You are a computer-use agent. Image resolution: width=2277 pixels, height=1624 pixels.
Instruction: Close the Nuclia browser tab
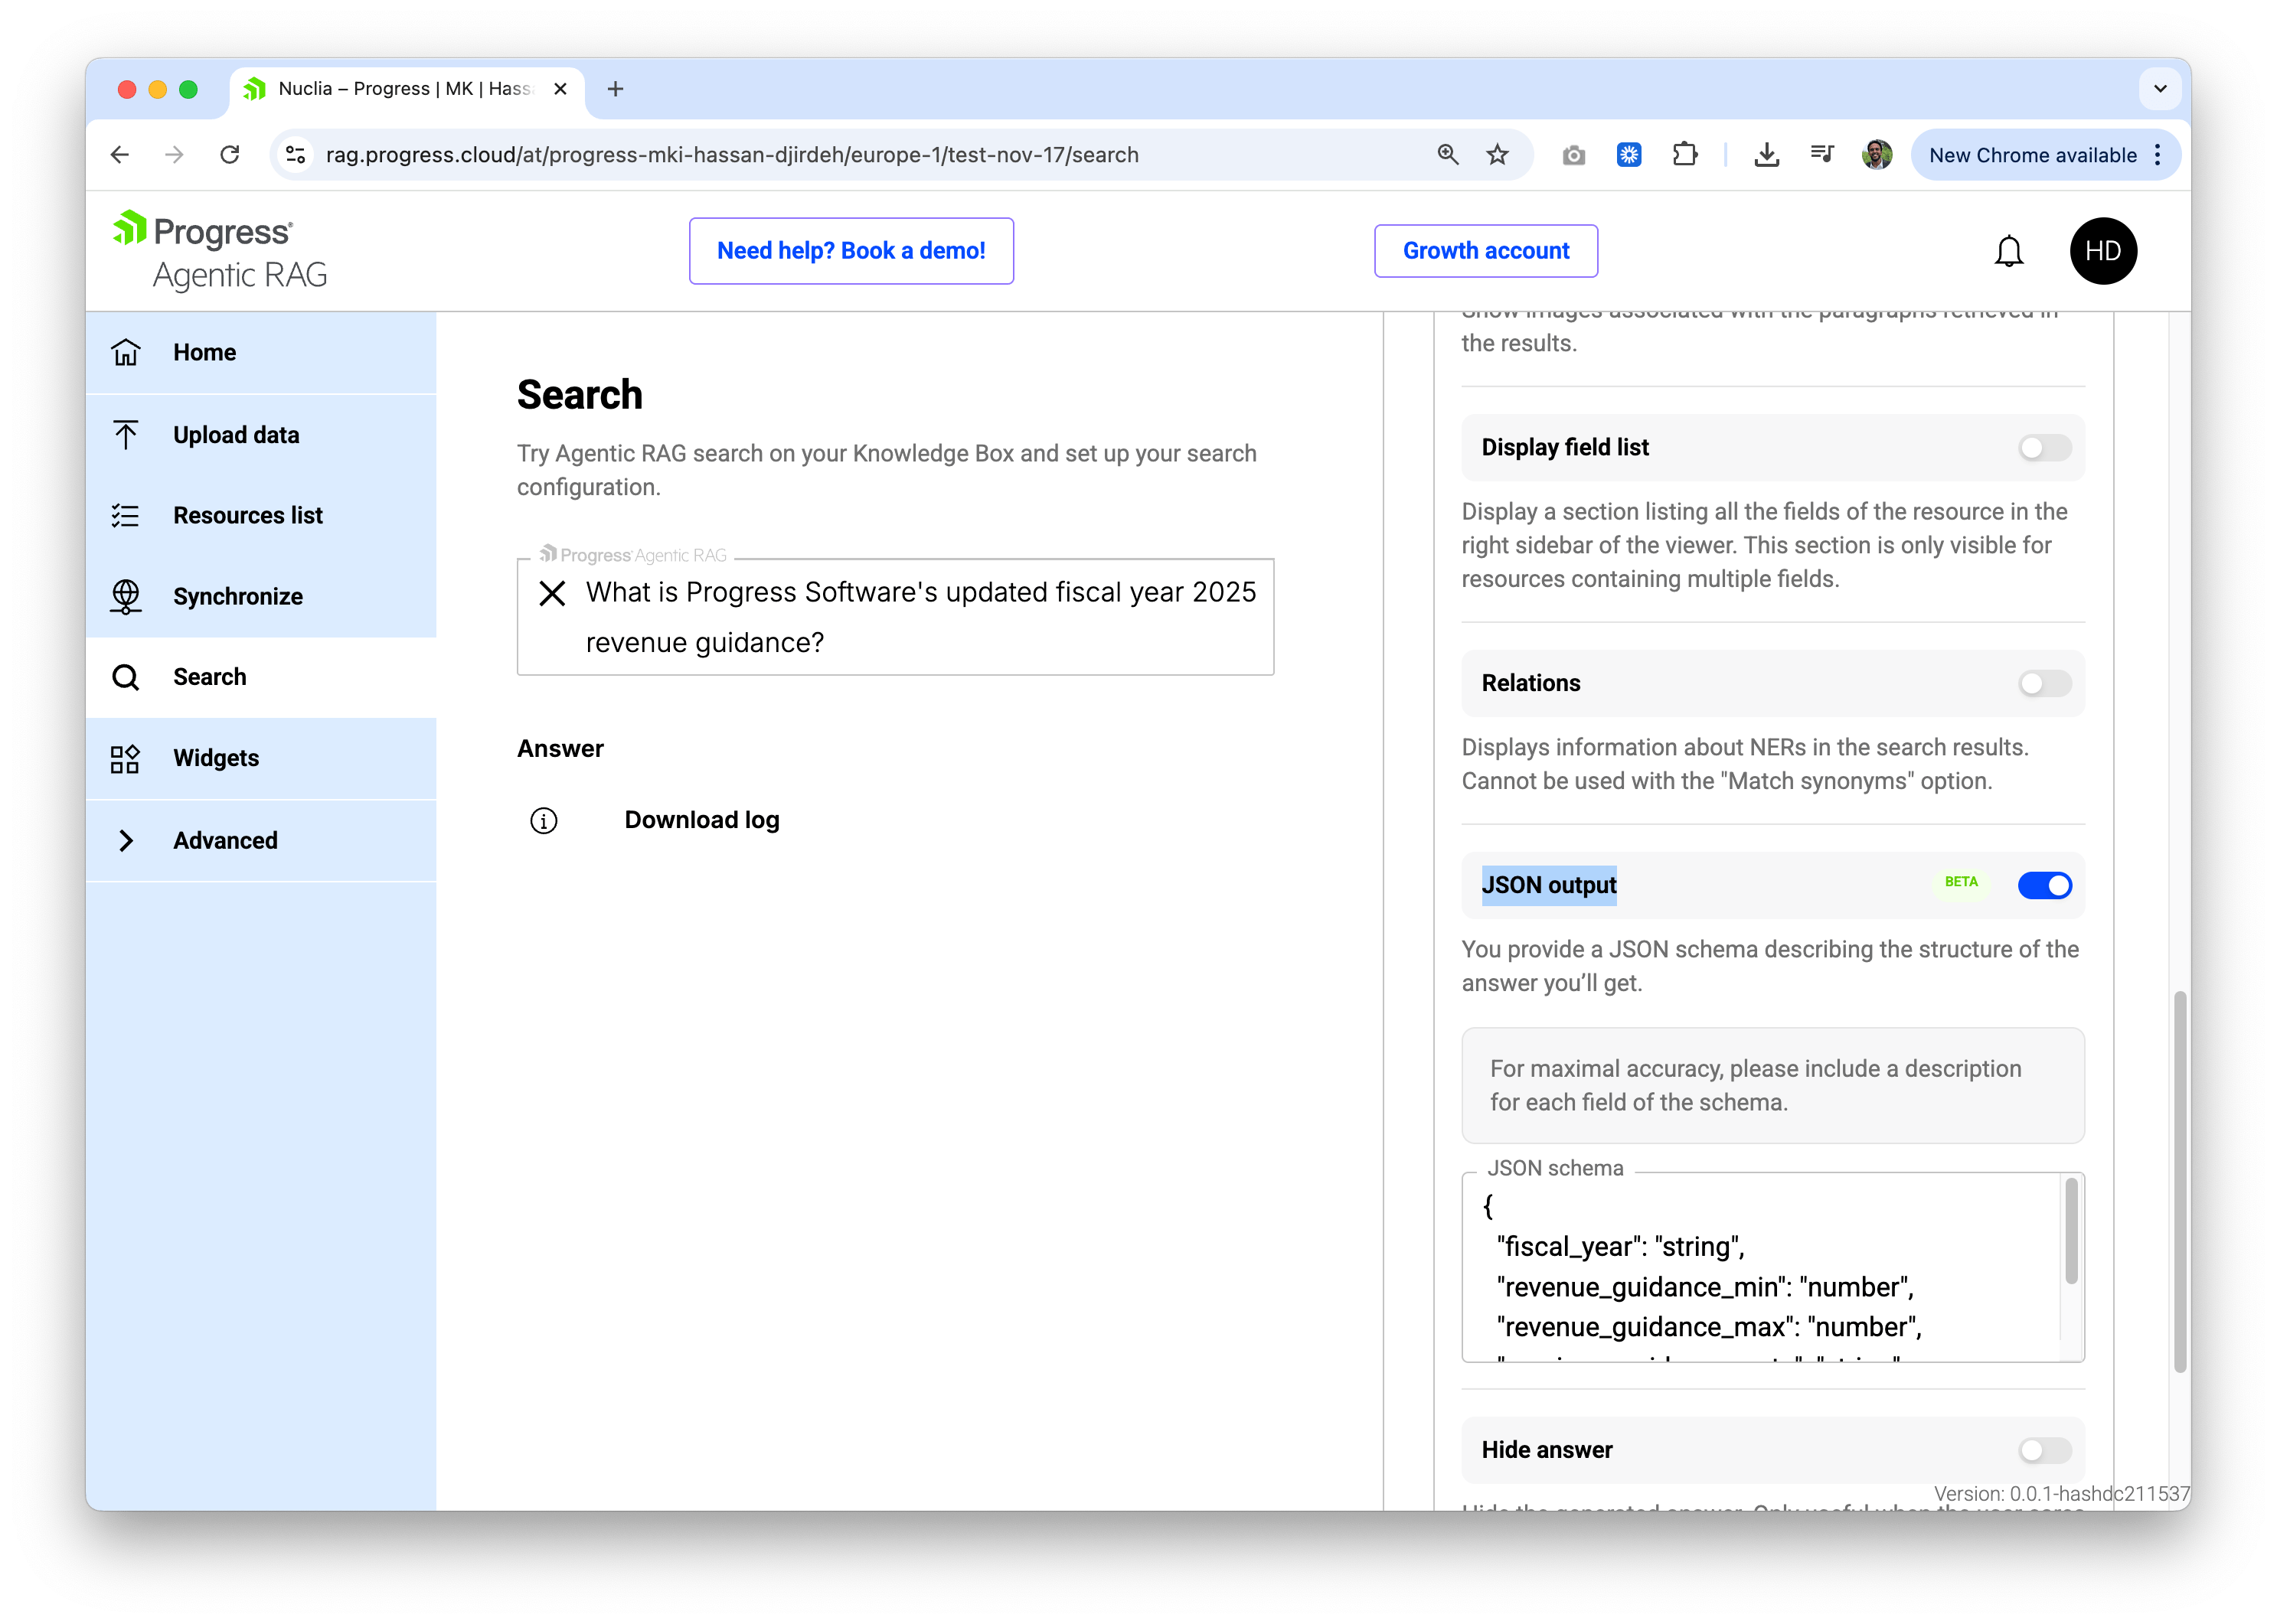[x=560, y=89]
